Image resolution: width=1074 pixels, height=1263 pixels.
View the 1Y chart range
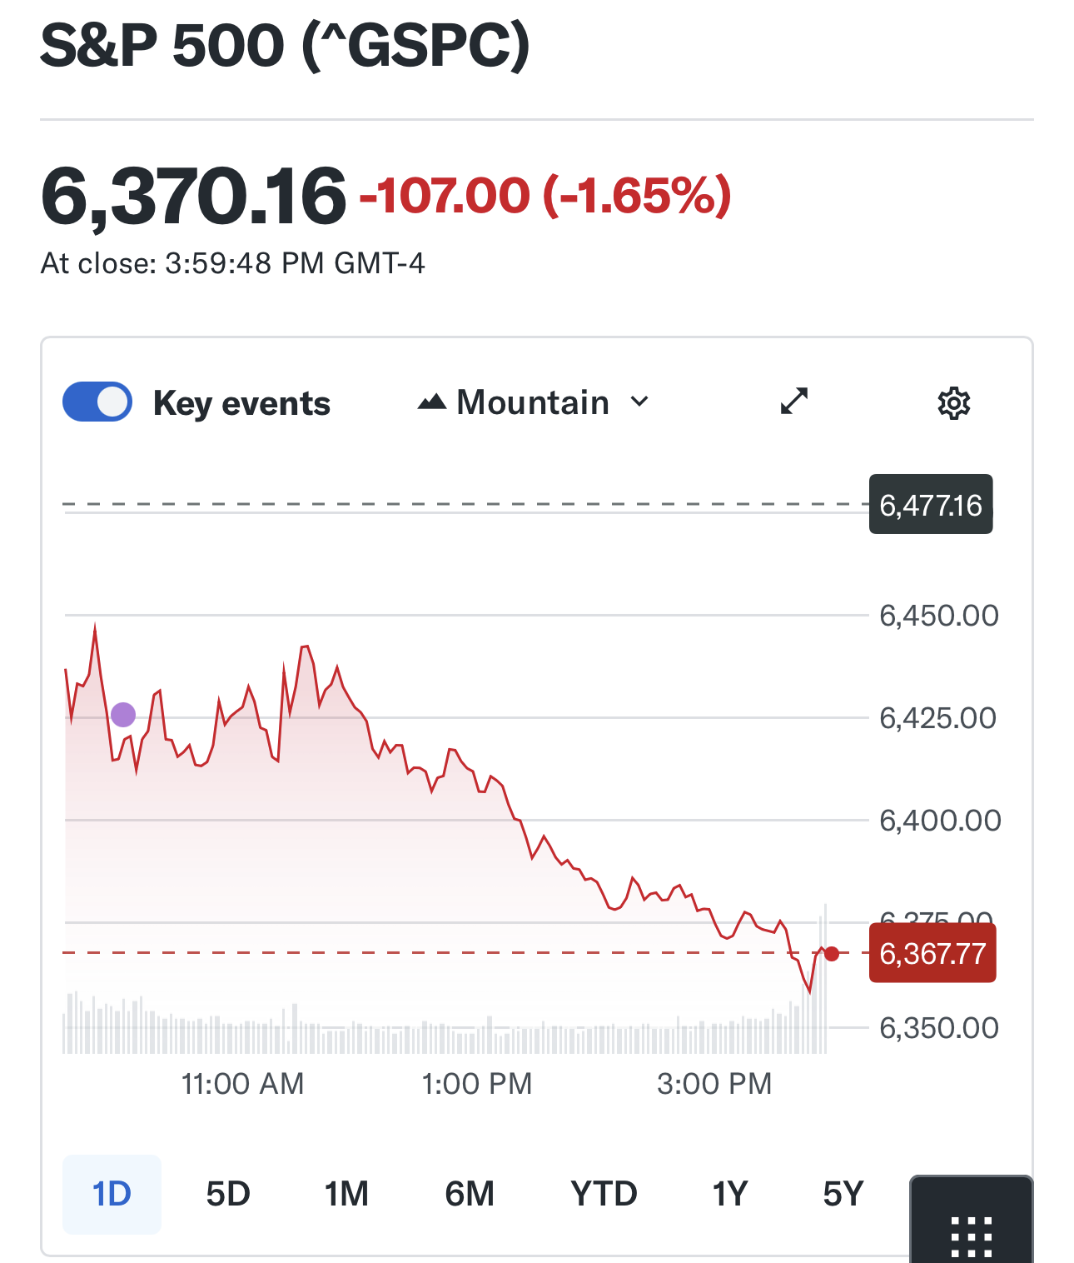pyautogui.click(x=730, y=1194)
